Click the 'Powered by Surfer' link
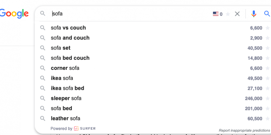271x135 pixels. pyautogui.click(x=73, y=129)
